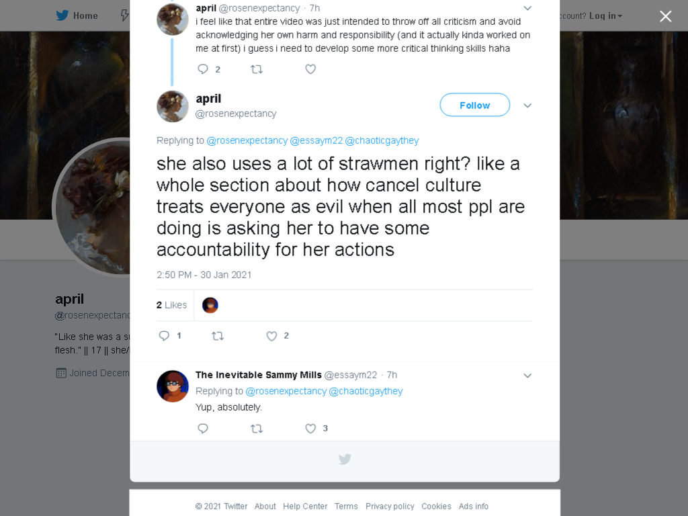Expand options chevron on top tweet
Image resolution: width=688 pixels, height=516 pixels.
(x=527, y=8)
